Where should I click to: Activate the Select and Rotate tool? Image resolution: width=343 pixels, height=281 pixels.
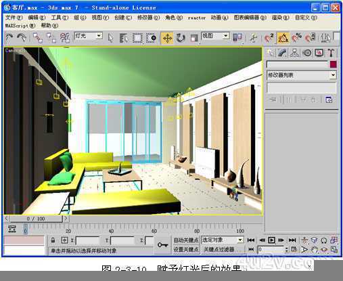coord(181,38)
